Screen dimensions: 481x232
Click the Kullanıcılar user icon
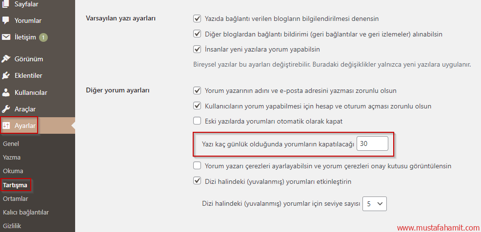click(6, 92)
